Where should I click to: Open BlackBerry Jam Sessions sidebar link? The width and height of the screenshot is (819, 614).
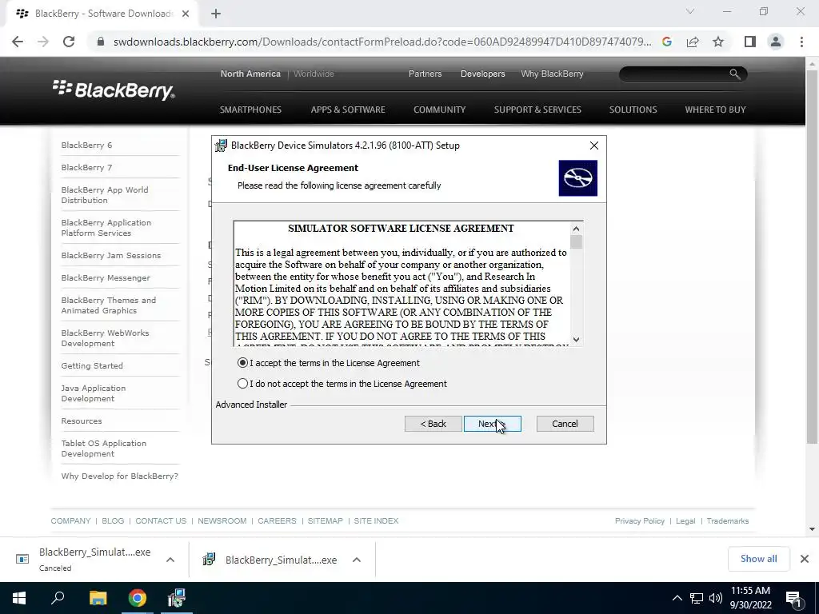point(110,255)
